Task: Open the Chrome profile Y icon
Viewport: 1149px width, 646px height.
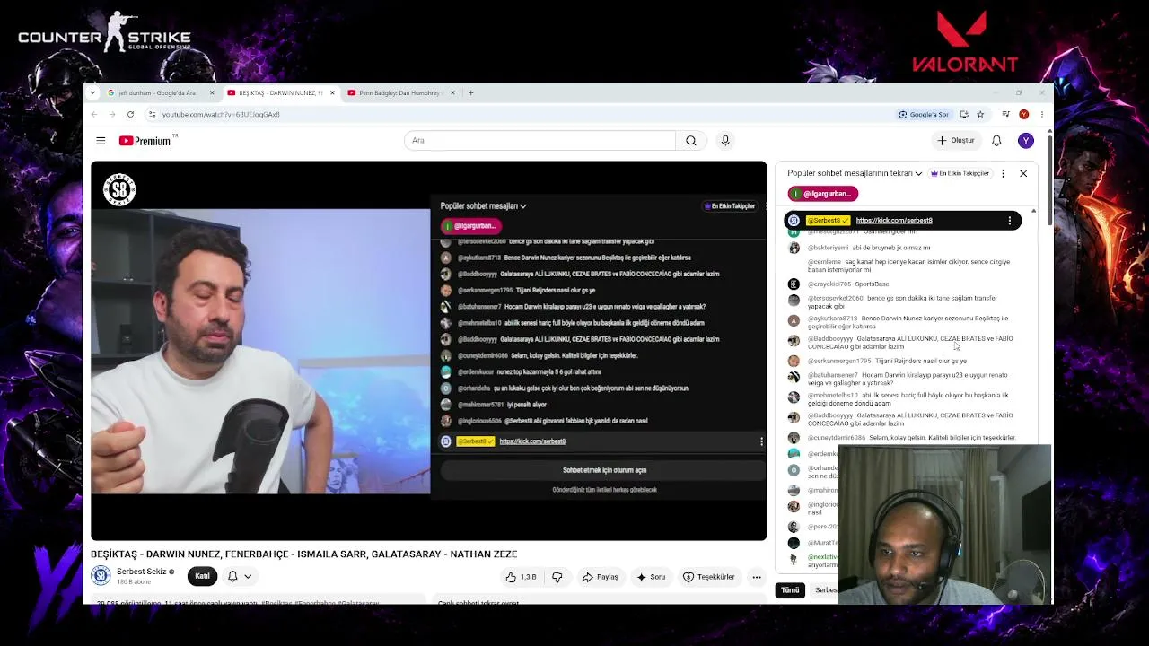Action: tap(1023, 115)
